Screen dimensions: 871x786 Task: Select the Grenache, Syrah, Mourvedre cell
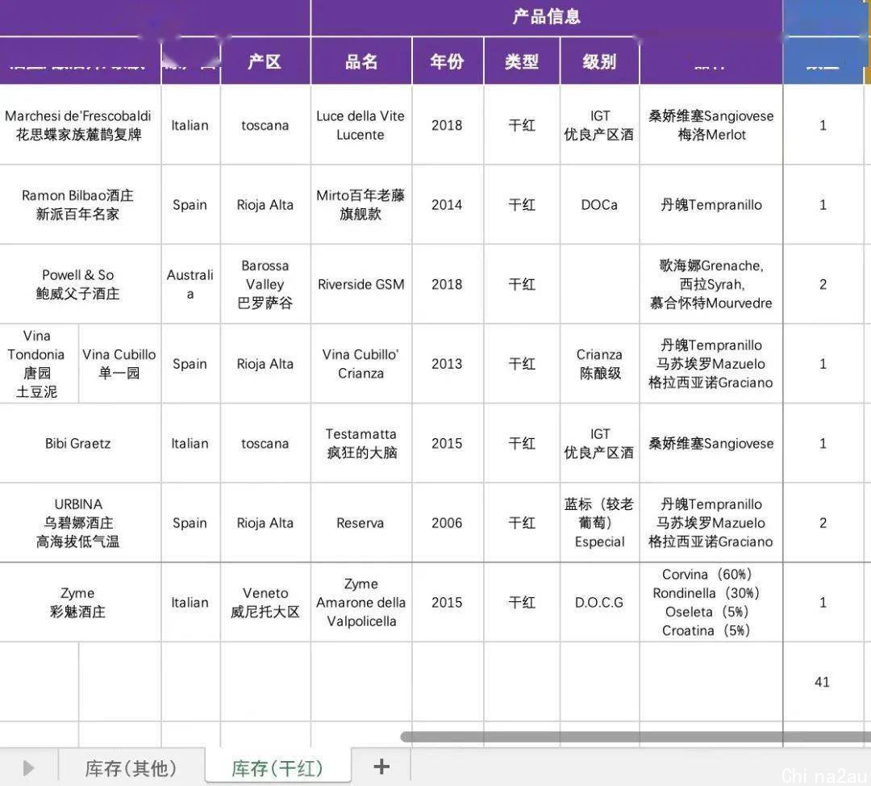coord(711,284)
